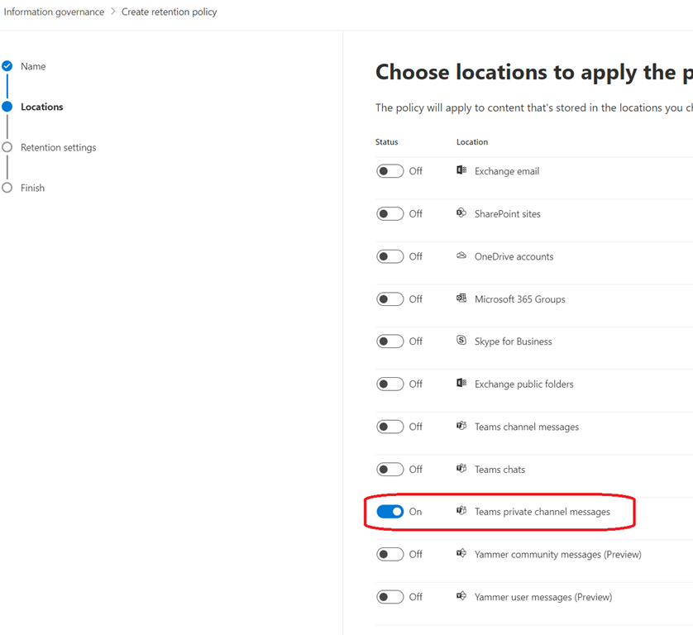693x635 pixels.
Task: Turn on the SharePoint sites toggle
Action: 390,214
